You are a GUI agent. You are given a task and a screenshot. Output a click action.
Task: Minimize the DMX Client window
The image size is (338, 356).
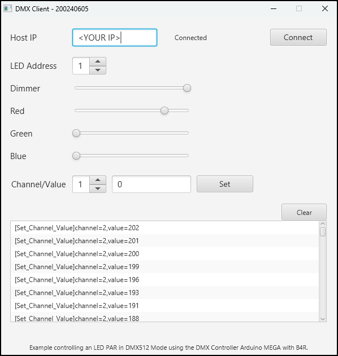click(x=274, y=9)
